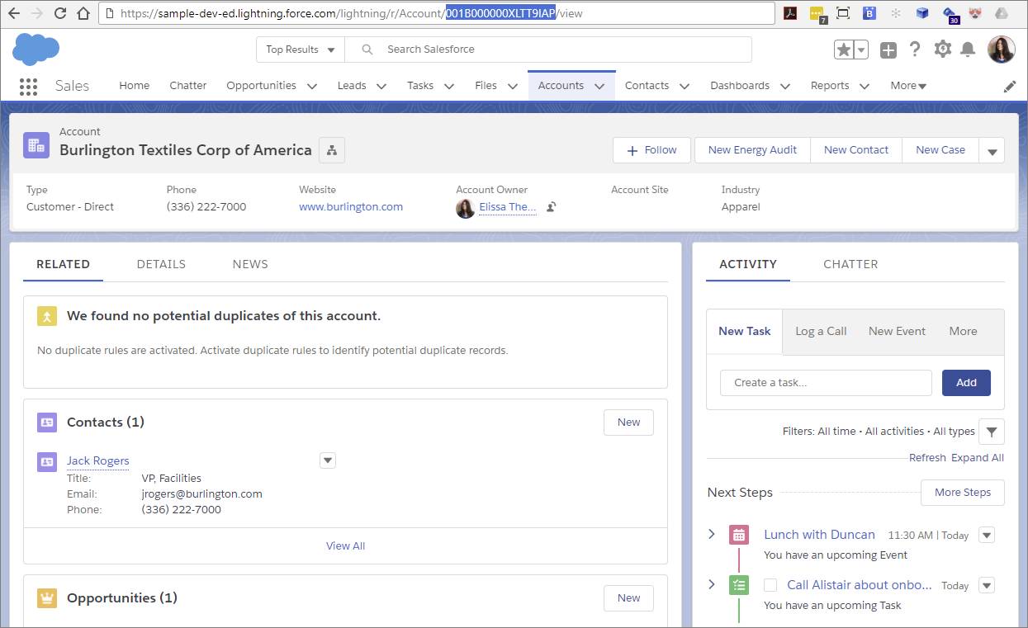Open the activity Filters funnel icon
1028x628 pixels.
(x=991, y=431)
